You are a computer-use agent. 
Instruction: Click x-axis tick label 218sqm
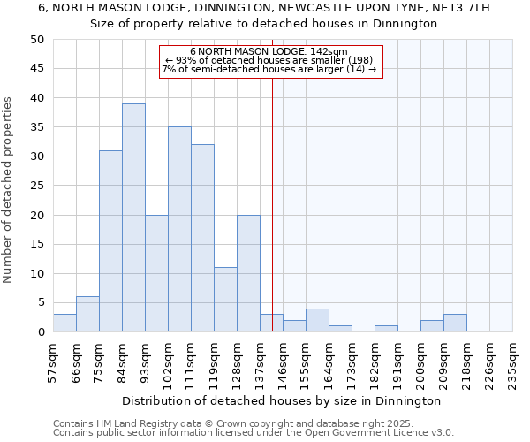pyautogui.click(x=466, y=367)
